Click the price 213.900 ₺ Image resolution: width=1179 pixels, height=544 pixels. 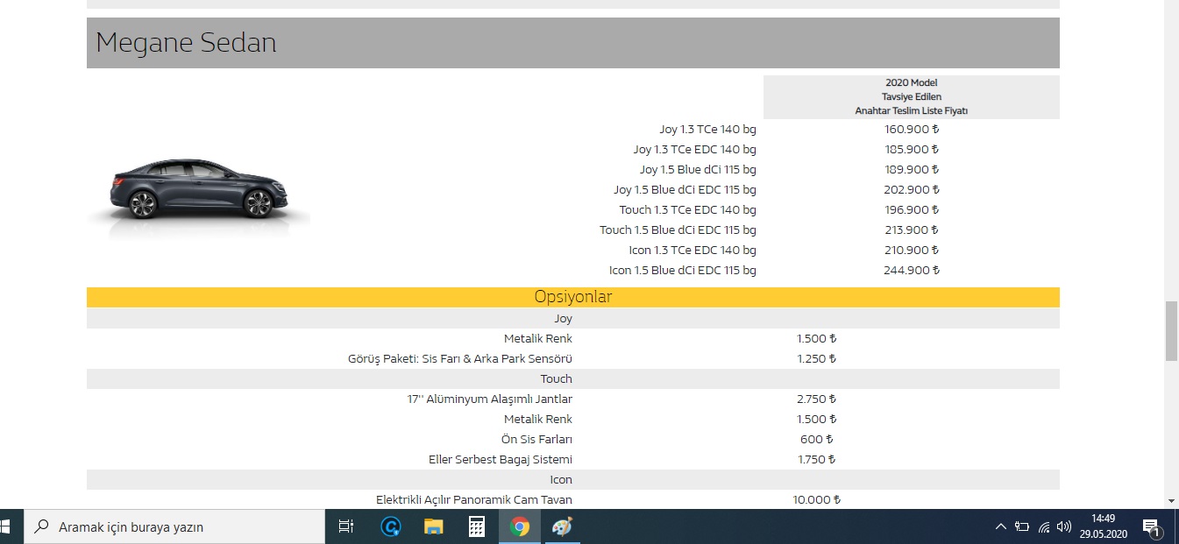[912, 230]
